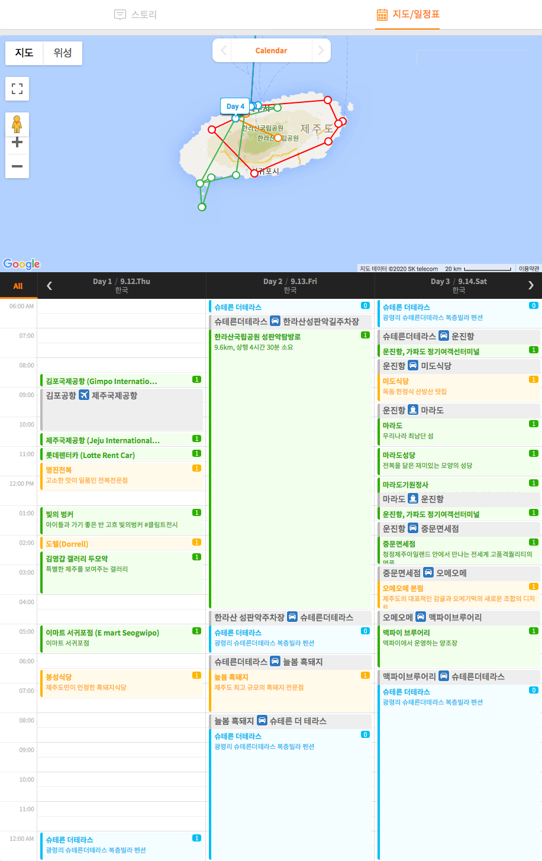Open the Calendar dropdown
Viewport: 542px width, 861px height.
271,50
